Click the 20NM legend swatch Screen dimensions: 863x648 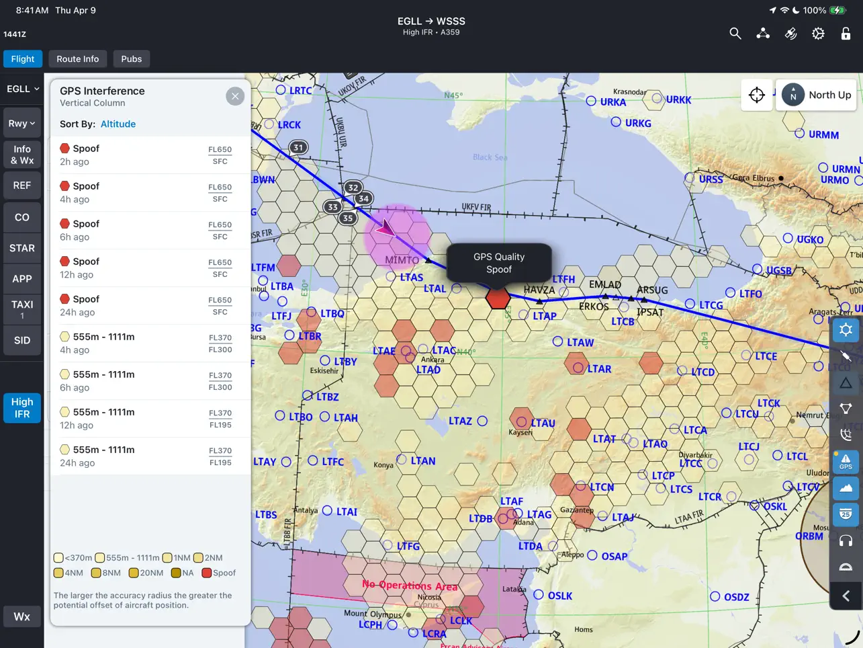pyautogui.click(x=134, y=573)
